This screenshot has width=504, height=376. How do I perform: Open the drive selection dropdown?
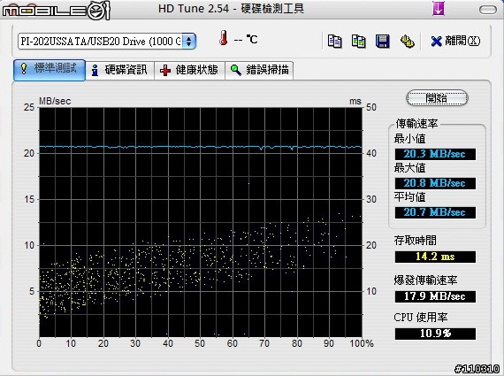point(107,42)
